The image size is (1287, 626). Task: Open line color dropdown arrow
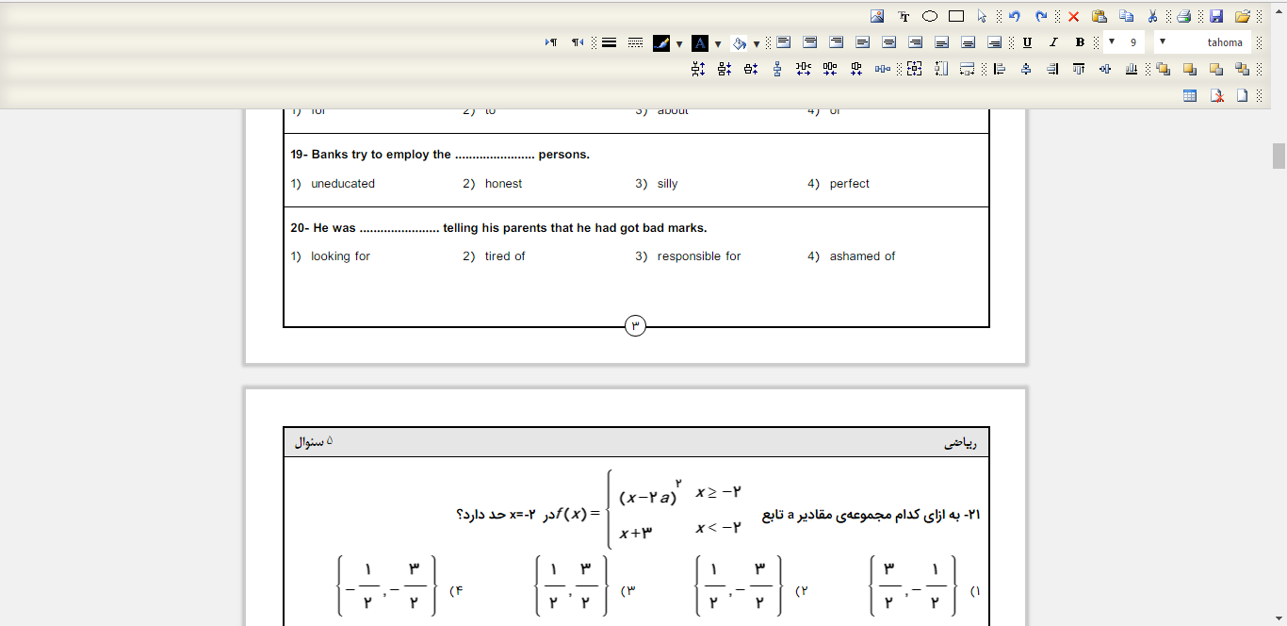pos(678,43)
